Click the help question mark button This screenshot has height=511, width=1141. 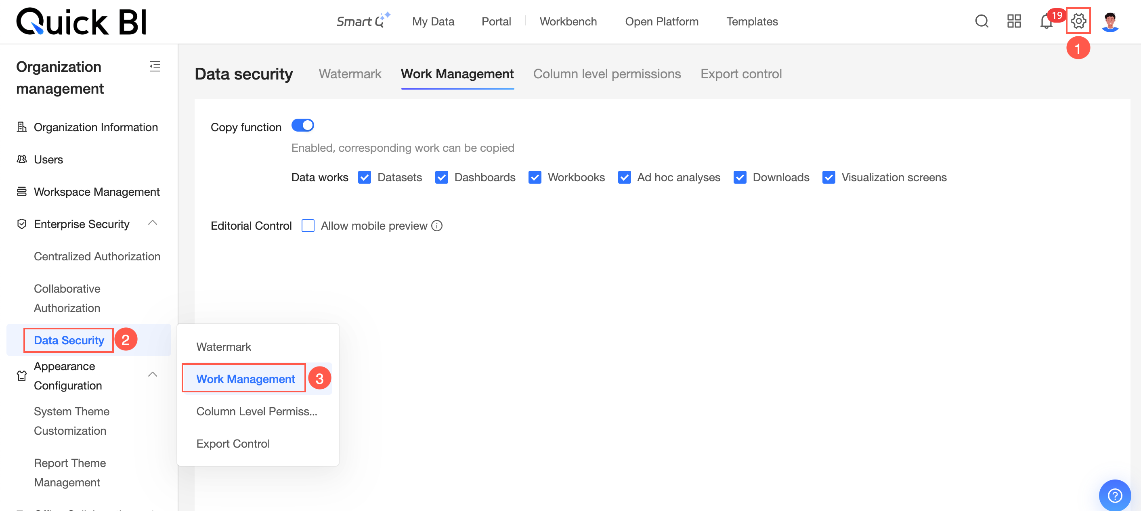click(1114, 495)
